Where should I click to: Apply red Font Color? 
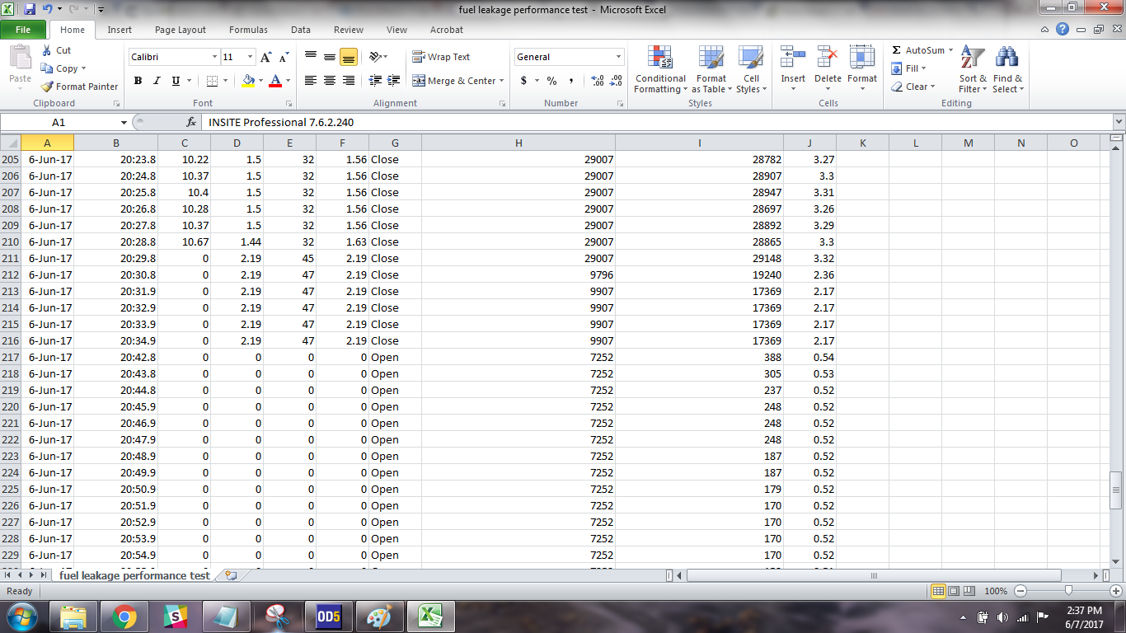(275, 81)
